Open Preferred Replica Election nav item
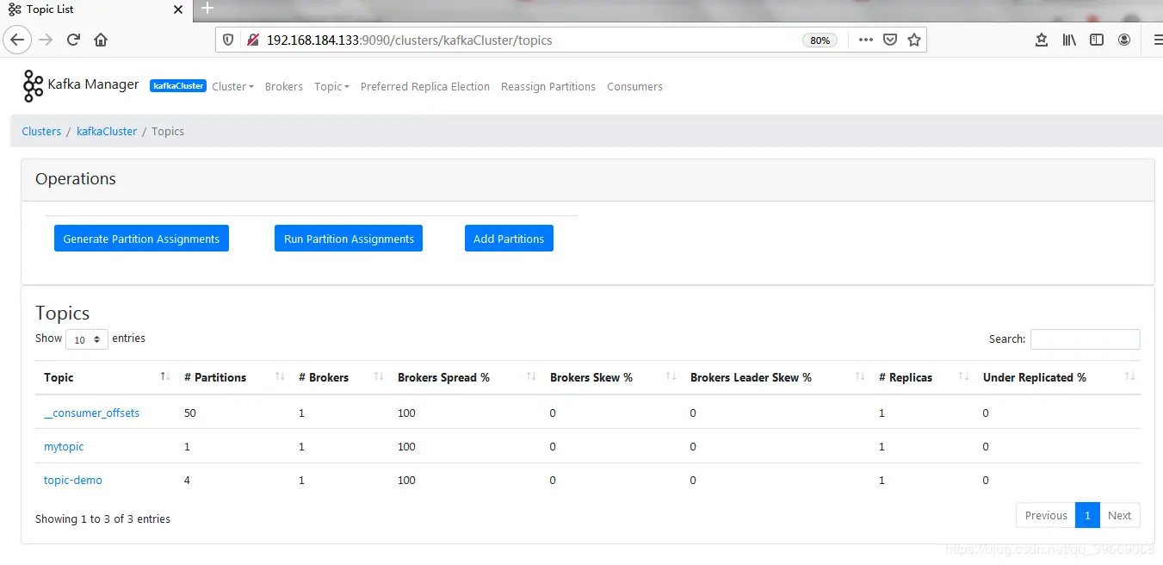Image resolution: width=1163 pixels, height=565 pixels. coord(425,86)
